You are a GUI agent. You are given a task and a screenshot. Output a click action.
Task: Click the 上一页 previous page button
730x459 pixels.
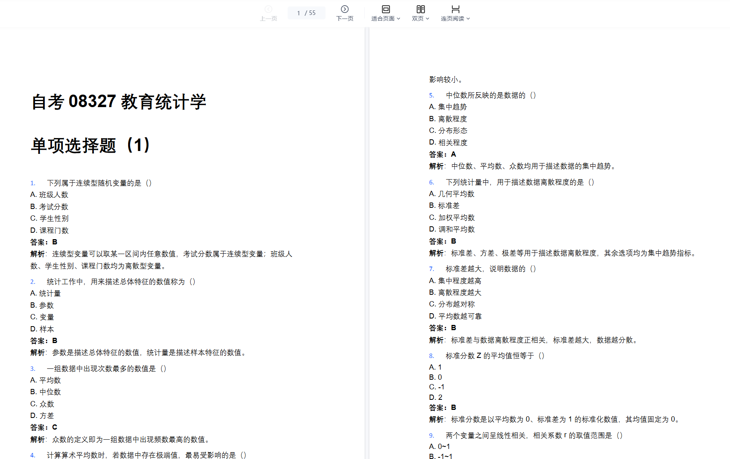[268, 18]
